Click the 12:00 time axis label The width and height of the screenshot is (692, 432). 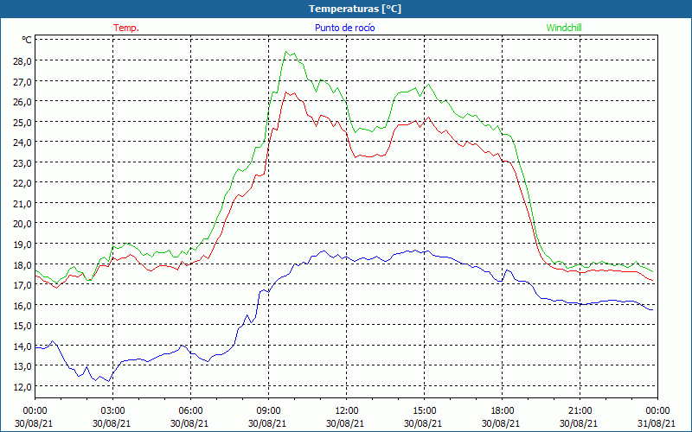(347, 411)
